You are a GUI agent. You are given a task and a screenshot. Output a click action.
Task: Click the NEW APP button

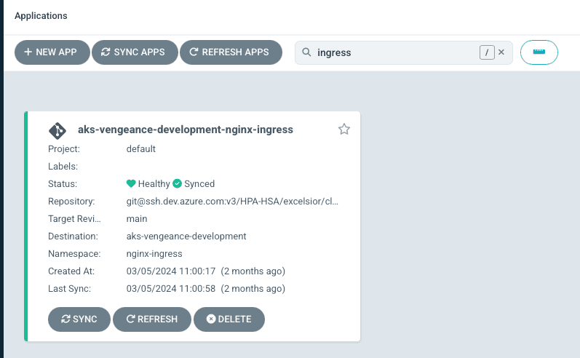click(x=52, y=52)
